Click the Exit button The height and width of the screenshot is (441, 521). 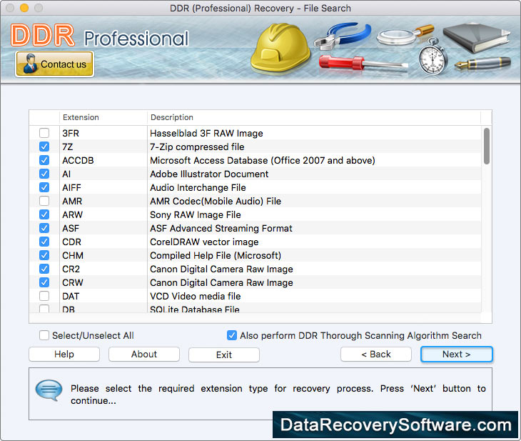224,355
